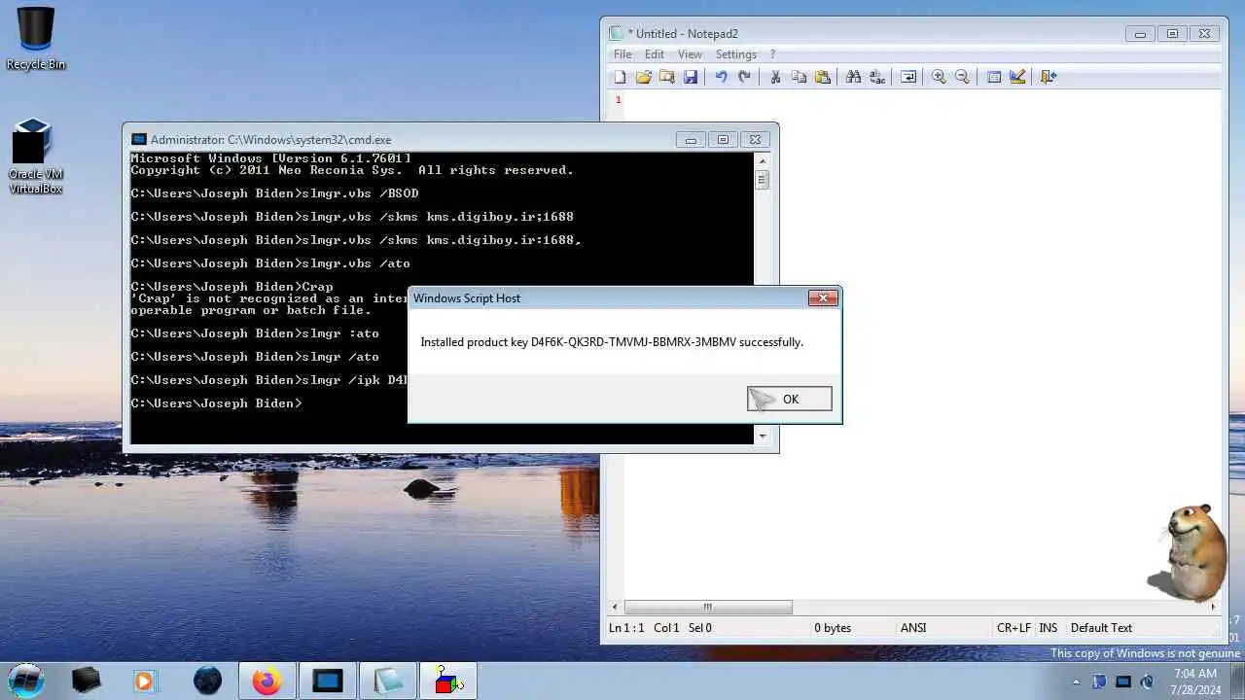Click the Open file folder icon in Notepad2
1245x700 pixels.
pyautogui.click(x=643, y=77)
